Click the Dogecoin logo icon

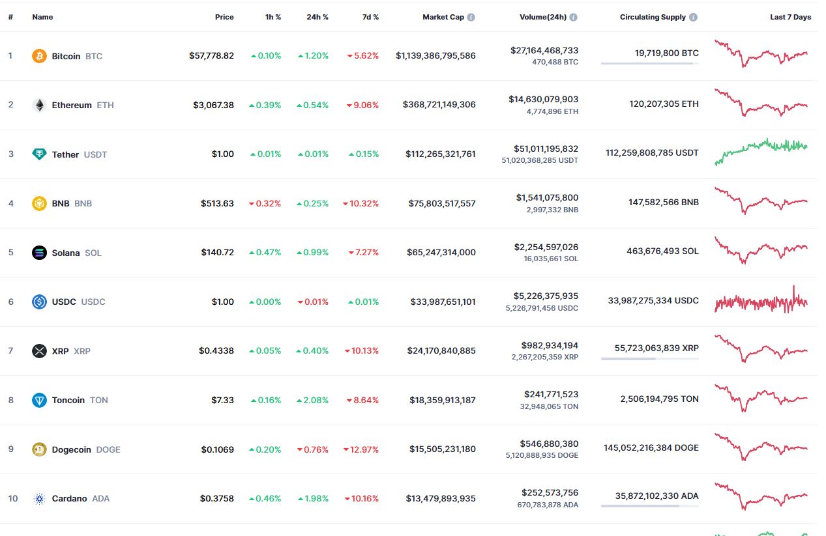pos(40,449)
